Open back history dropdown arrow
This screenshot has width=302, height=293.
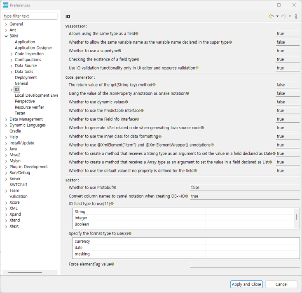[x=277, y=16]
